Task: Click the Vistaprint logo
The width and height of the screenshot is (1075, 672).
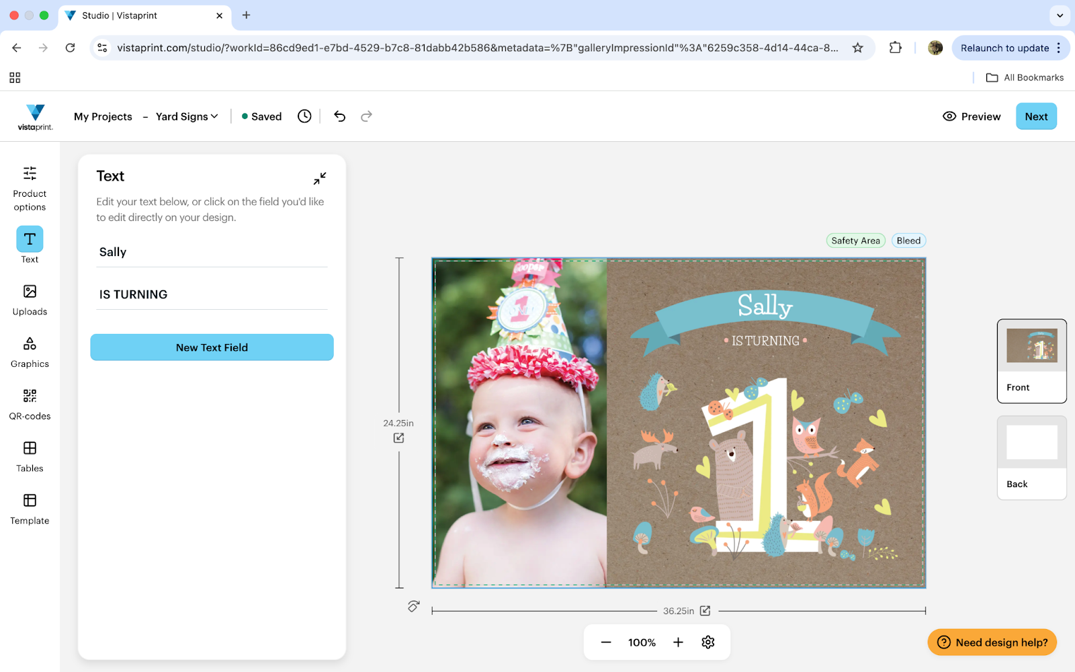Action: pos(35,117)
